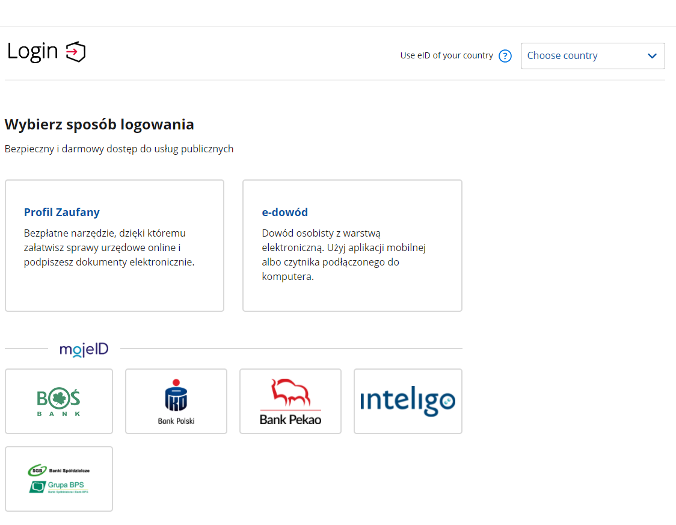The height and width of the screenshot is (525, 676).
Task: Open the e-dowód login link
Action: click(x=284, y=213)
